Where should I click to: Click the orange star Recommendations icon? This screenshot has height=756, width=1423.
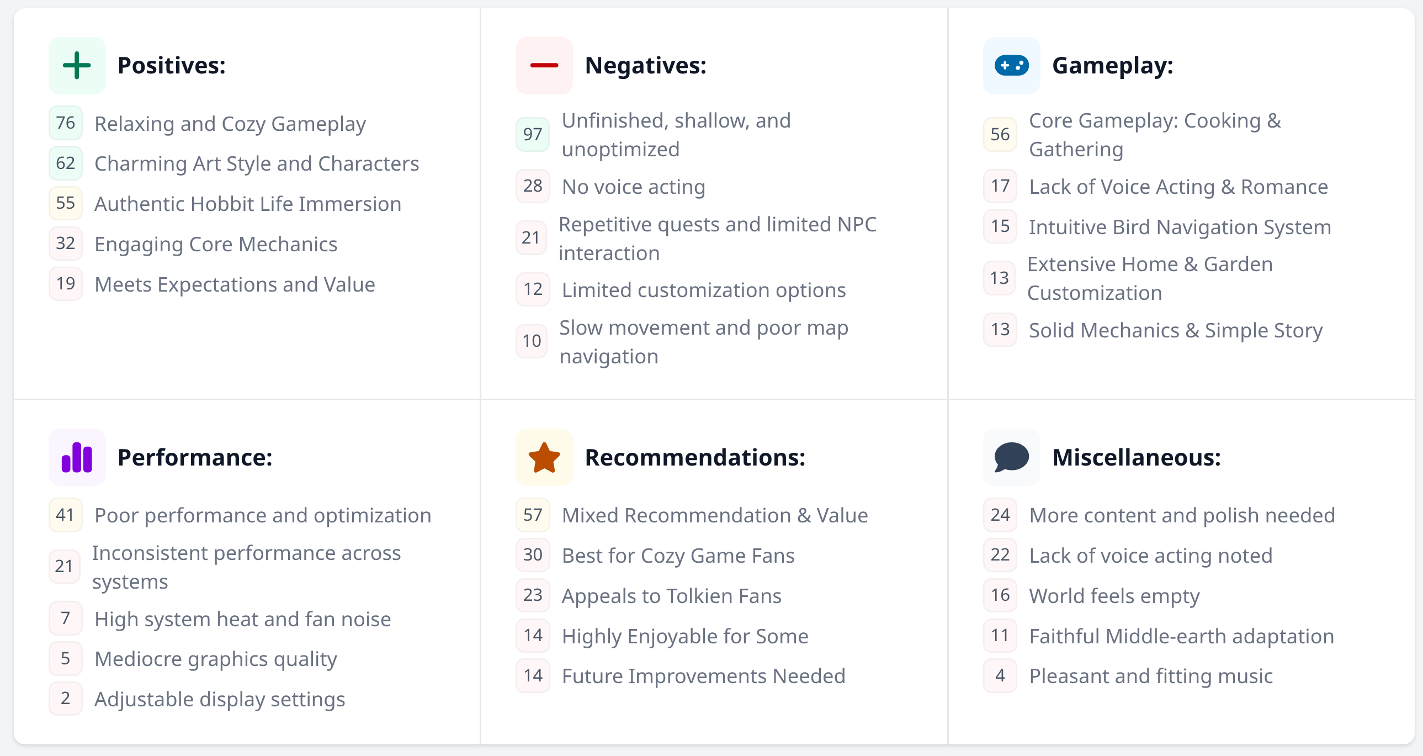click(544, 457)
